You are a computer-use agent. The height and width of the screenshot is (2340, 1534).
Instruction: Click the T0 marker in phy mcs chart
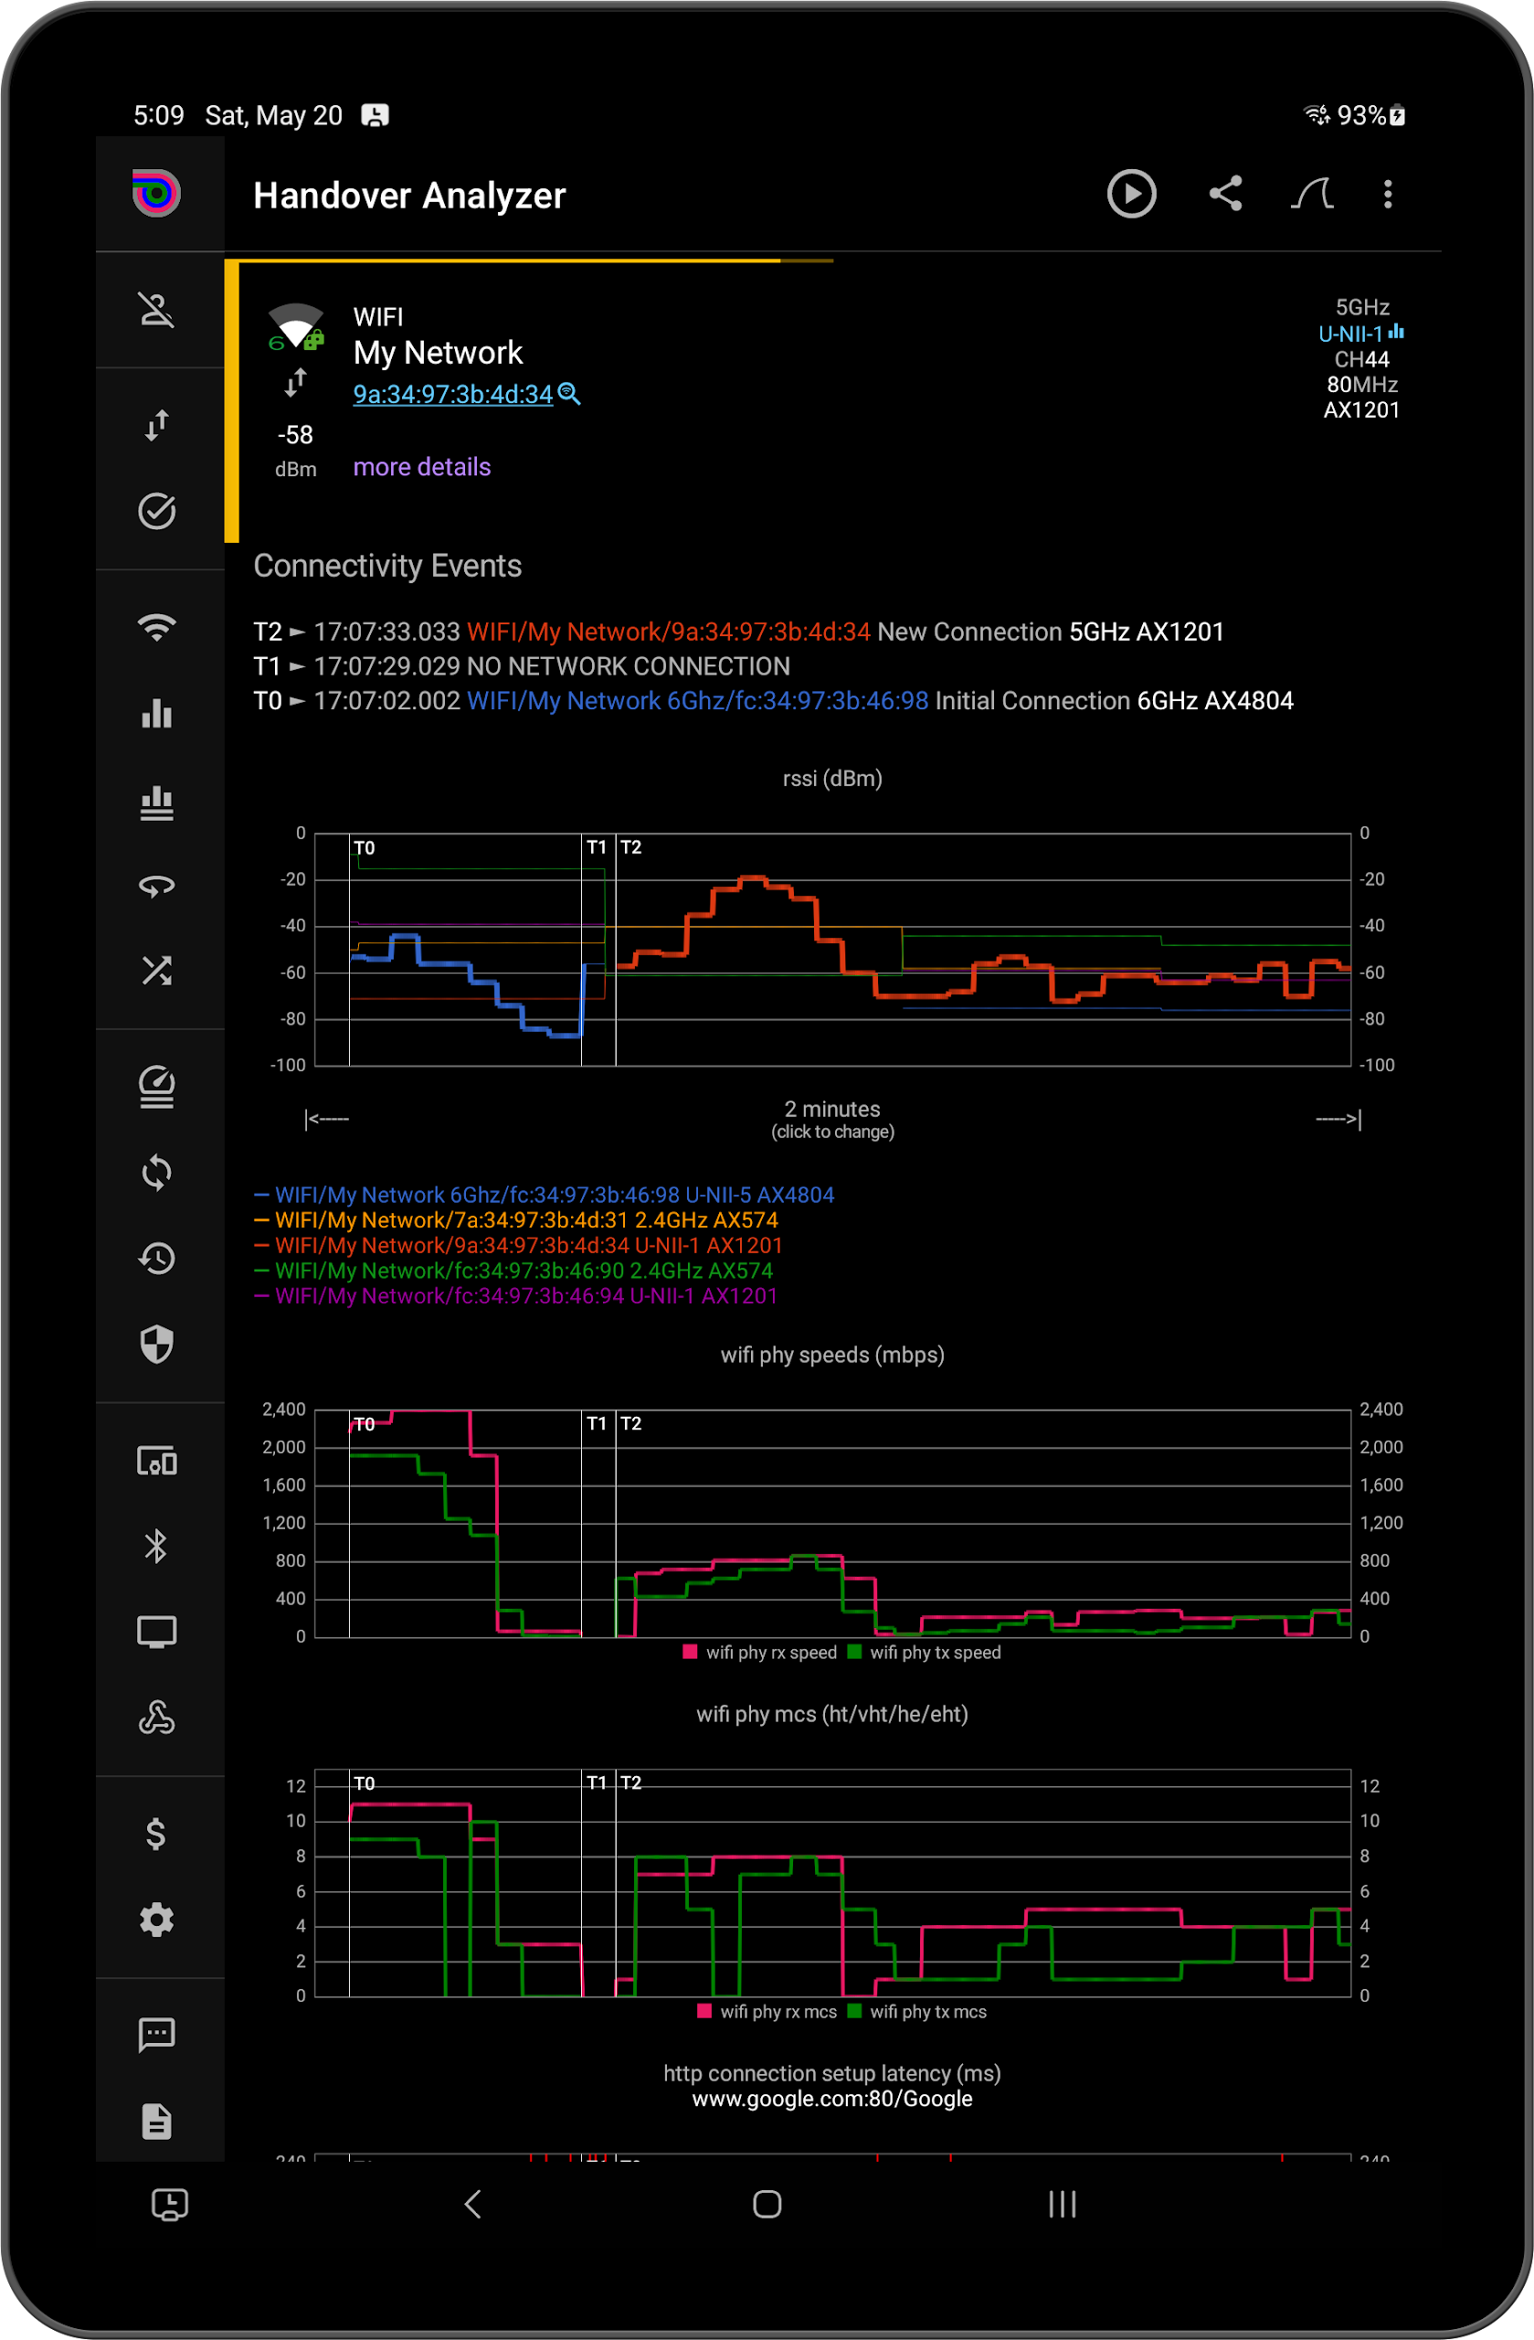364,1783
